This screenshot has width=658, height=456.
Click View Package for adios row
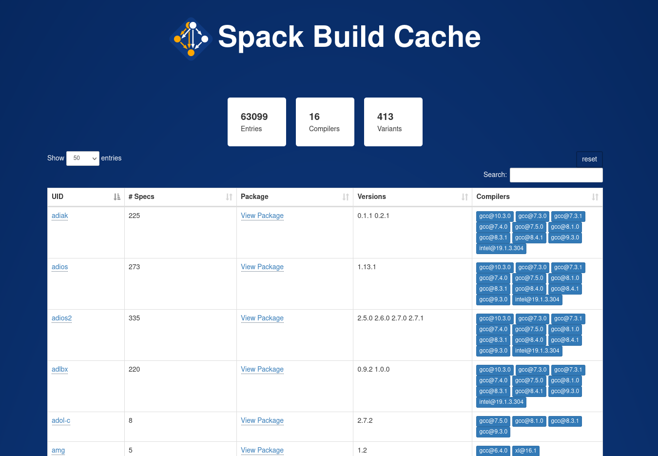(262, 267)
